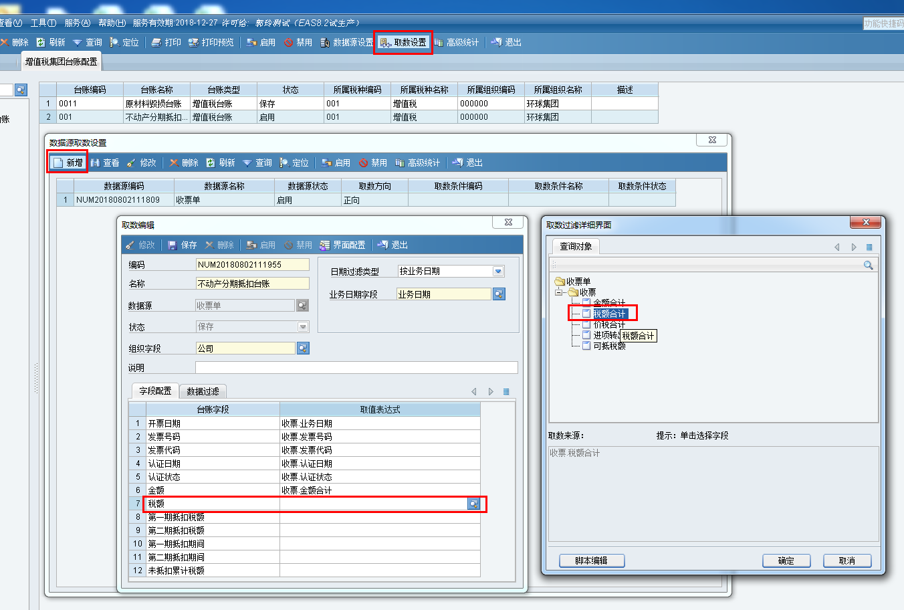Viewport: 904px width, 610px height.
Task: Click 退出 in main toolbar
Action: point(506,42)
